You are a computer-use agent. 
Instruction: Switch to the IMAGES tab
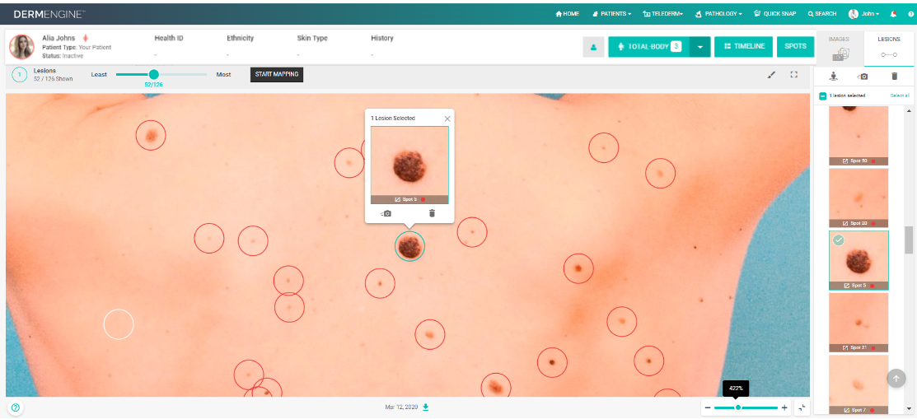pos(839,48)
